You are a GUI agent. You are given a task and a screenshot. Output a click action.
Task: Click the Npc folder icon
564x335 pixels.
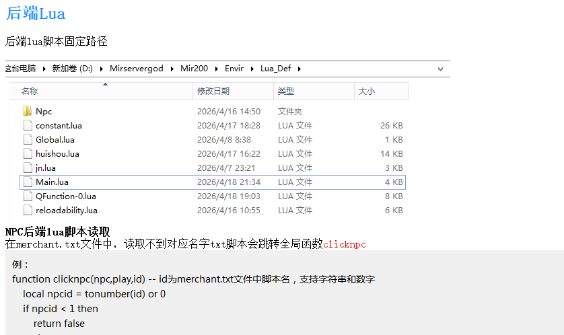(27, 111)
